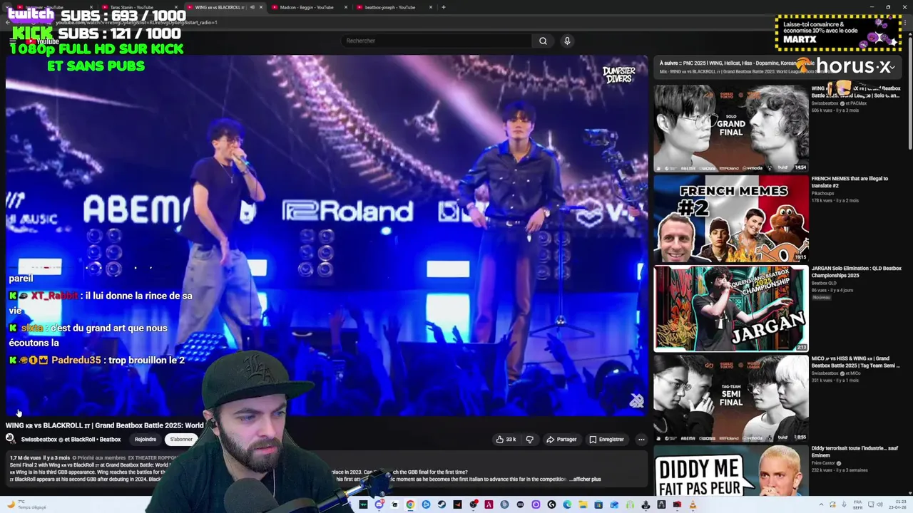Open Diddy me fait pas peur thumbnail

click(x=731, y=470)
